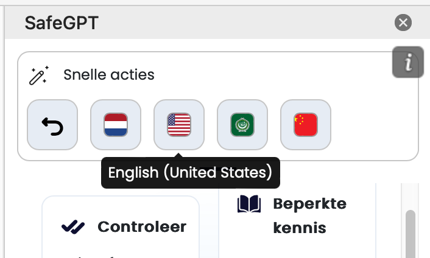The width and height of the screenshot is (430, 258).
Task: Click the SafeGPT gray header bar
Action: pos(244,24)
